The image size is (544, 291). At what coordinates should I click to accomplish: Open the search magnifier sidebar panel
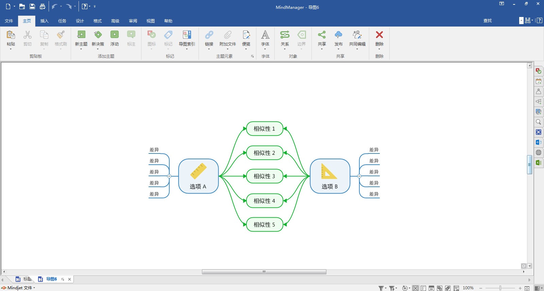[539, 122]
